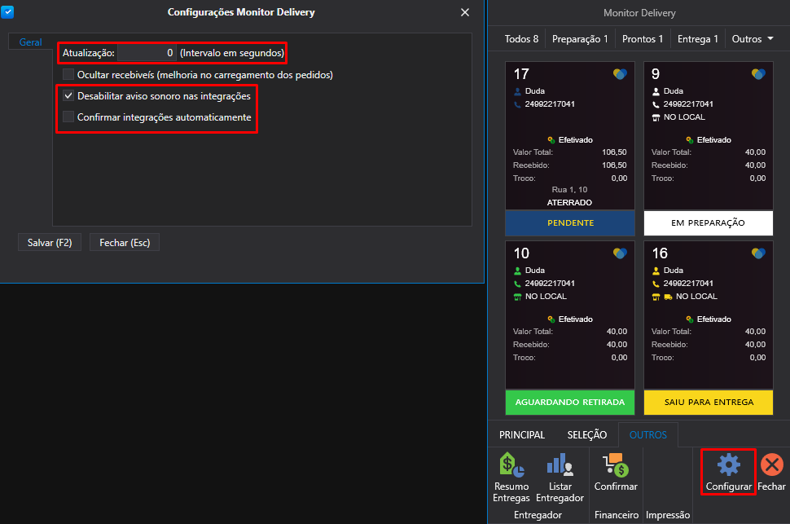Switch to PRINCIPAL ribbon tab

pos(522,434)
